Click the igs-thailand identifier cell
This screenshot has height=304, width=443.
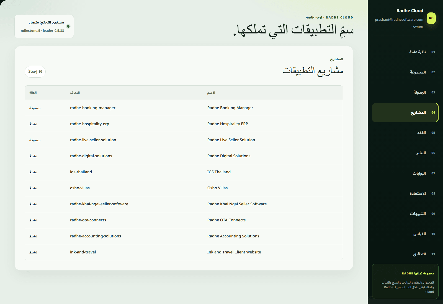(x=81, y=172)
